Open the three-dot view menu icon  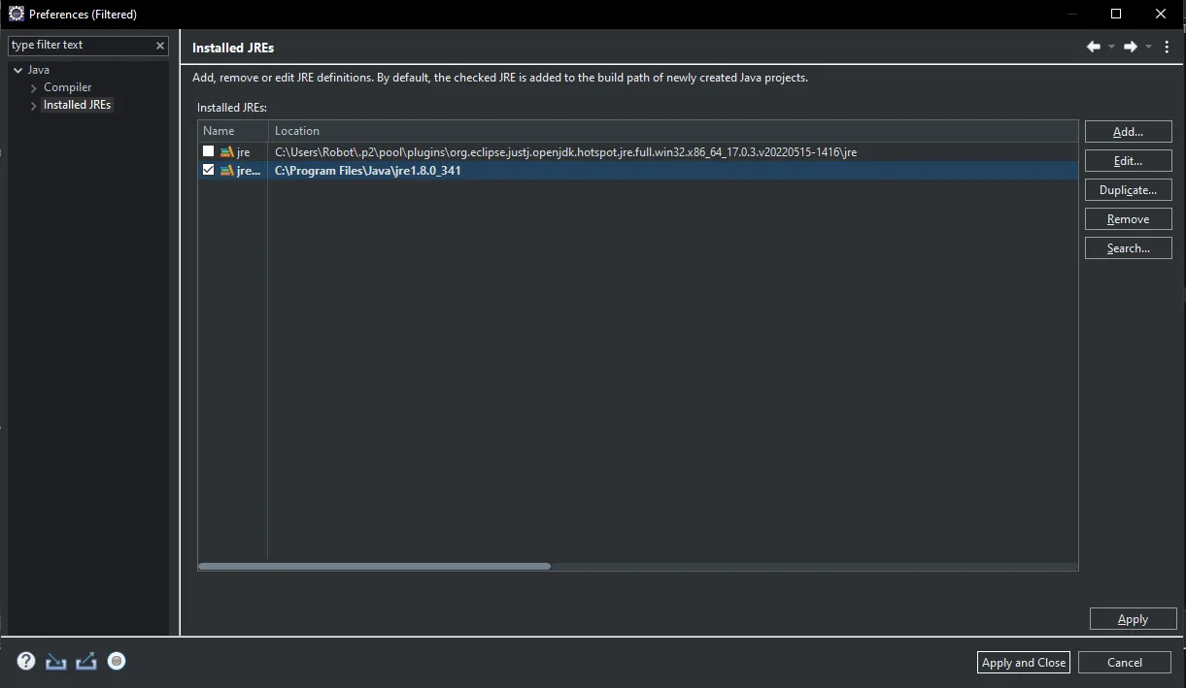tap(1167, 47)
